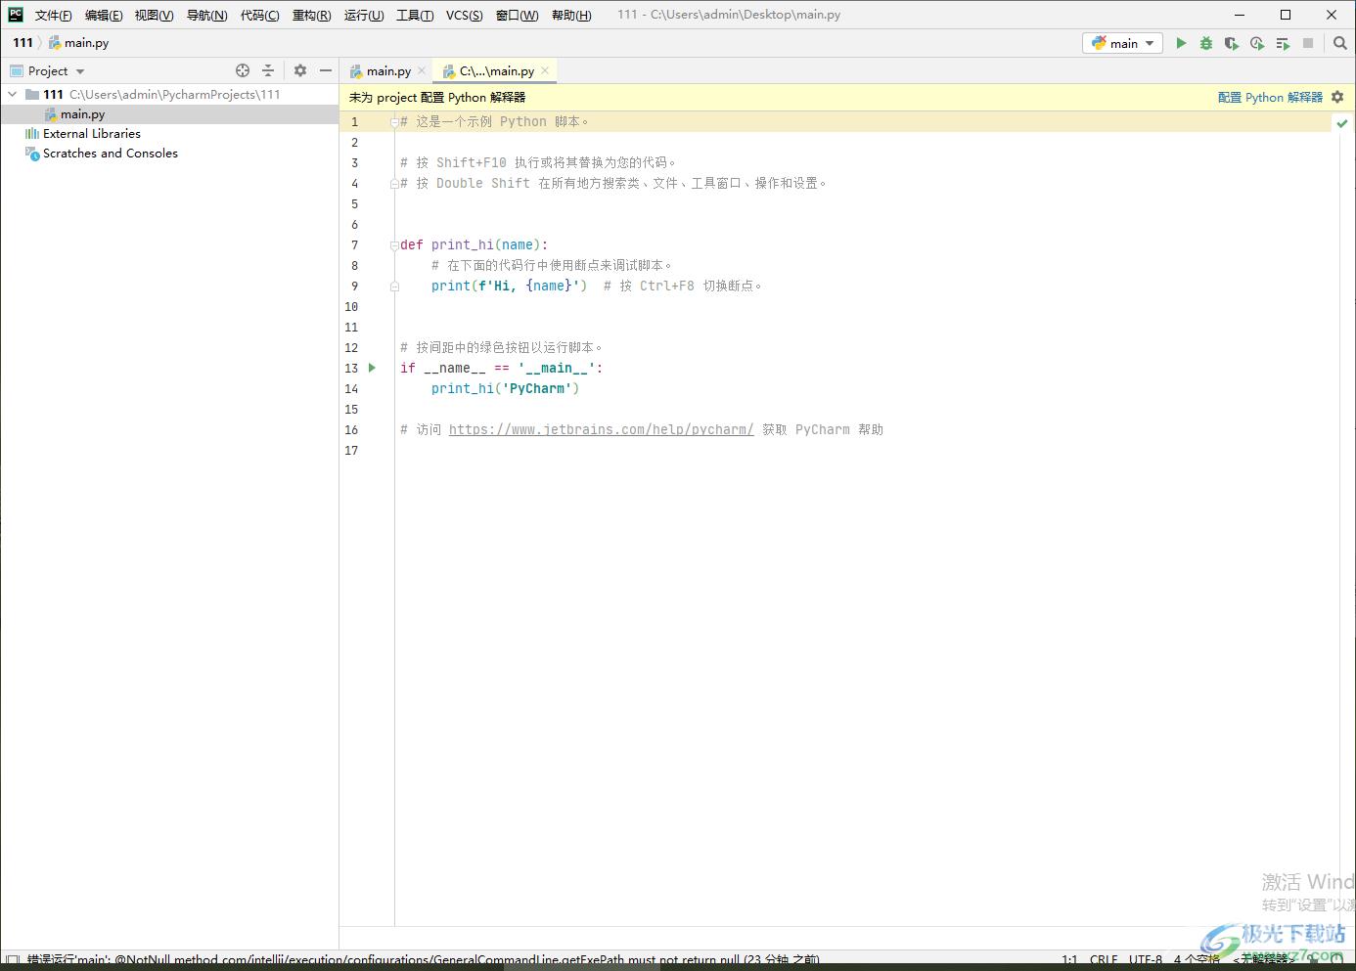This screenshot has width=1356, height=971.
Task: Debug main with the bug icon
Action: [1206, 43]
